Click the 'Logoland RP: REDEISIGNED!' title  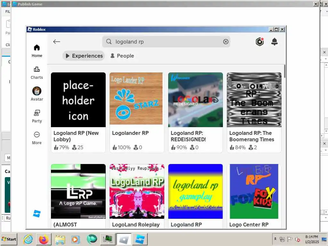pyautogui.click(x=188, y=136)
